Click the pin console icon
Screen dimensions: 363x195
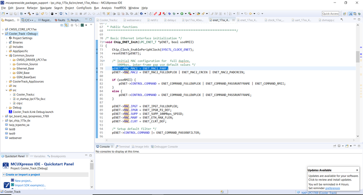335,146
